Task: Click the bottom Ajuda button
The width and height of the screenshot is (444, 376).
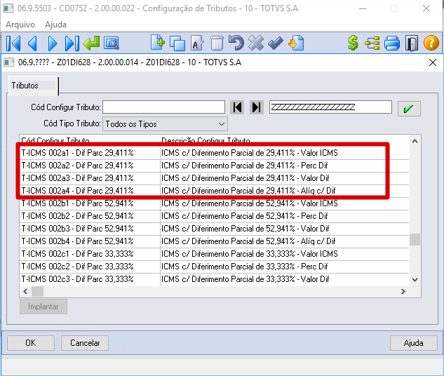Action: 414,343
